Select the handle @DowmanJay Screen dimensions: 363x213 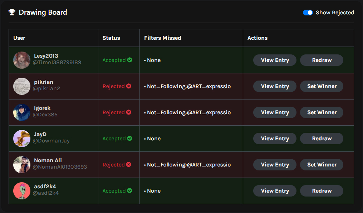51,141
